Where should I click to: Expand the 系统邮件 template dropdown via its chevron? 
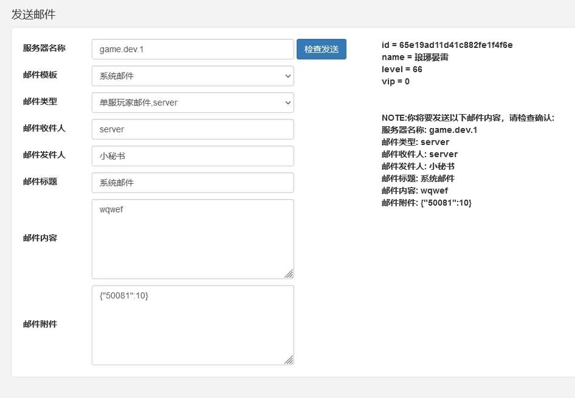point(287,76)
